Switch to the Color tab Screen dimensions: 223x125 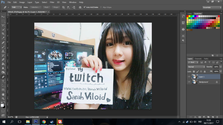click(x=190, y=14)
